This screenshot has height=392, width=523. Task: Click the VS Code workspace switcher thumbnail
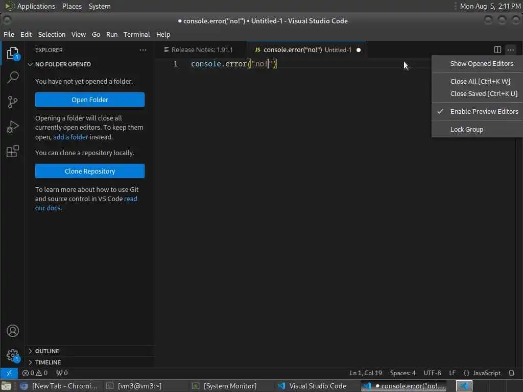pos(464,386)
